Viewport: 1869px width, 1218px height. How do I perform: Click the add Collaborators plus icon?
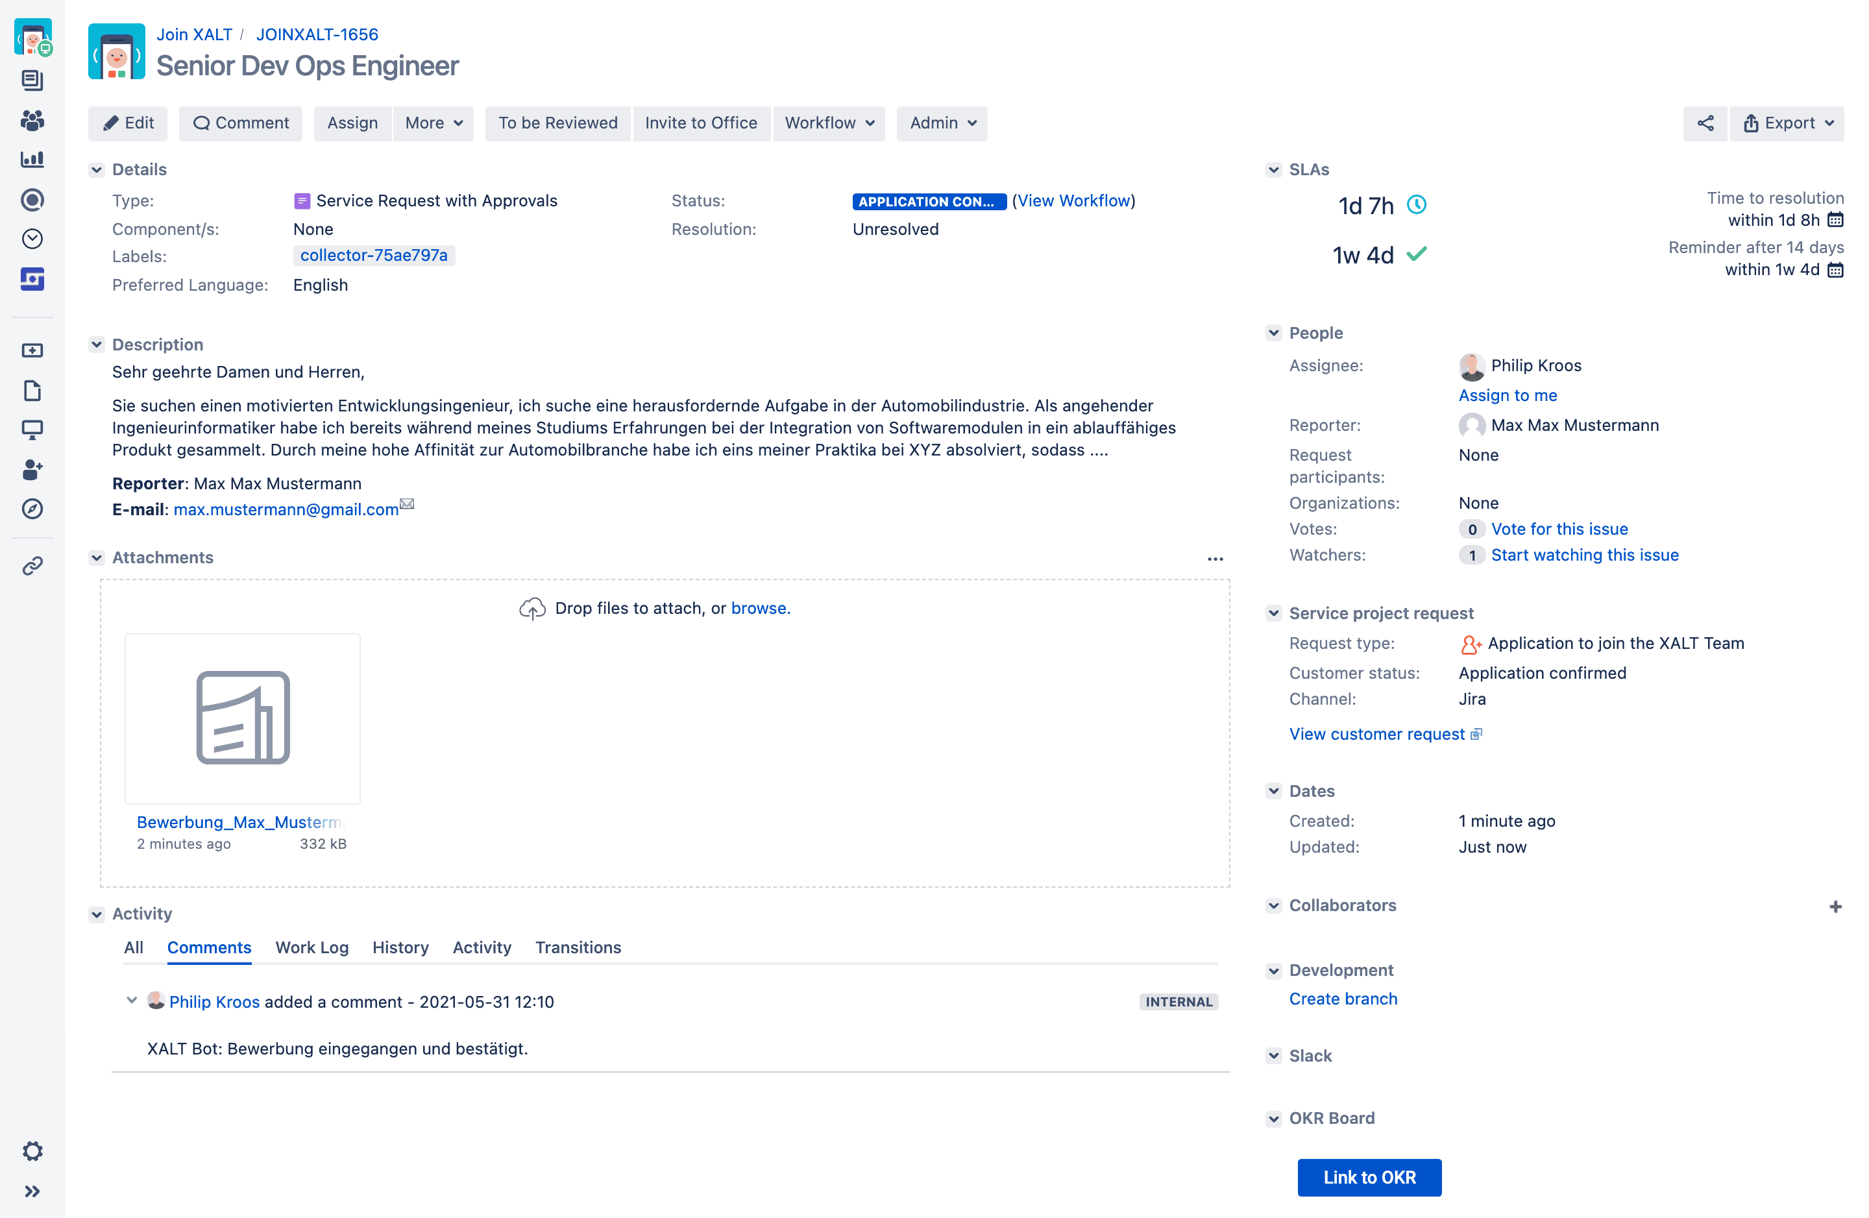tap(1835, 907)
